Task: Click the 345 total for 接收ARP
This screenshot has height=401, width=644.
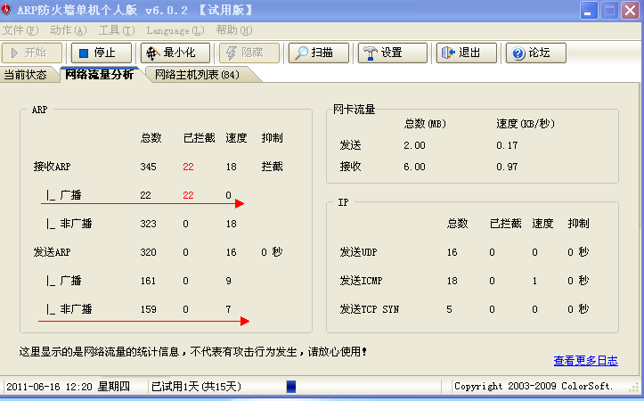Action: [148, 167]
